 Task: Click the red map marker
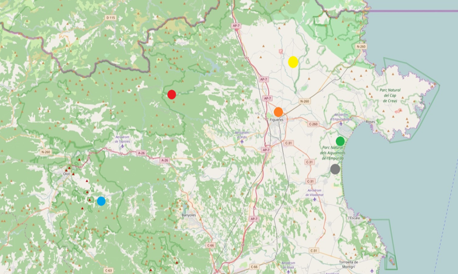point(172,94)
